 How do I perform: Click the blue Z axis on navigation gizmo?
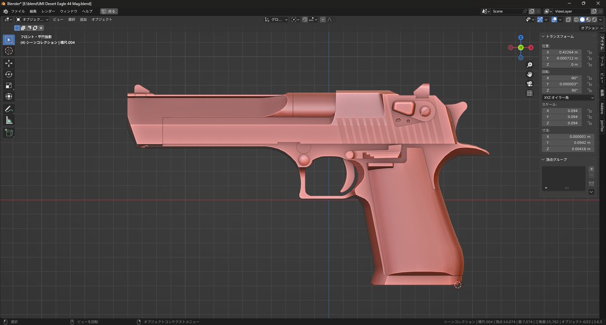click(521, 37)
